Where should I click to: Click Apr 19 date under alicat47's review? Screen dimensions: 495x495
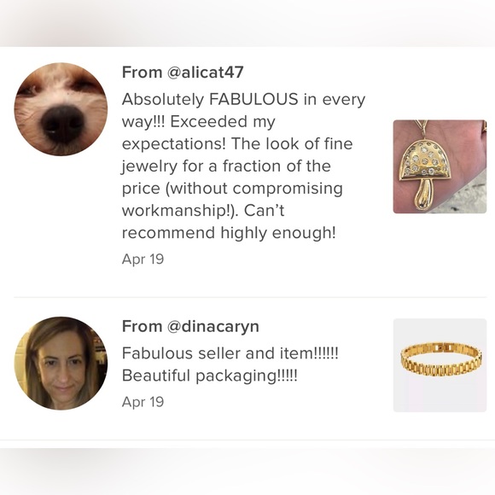pos(143,259)
